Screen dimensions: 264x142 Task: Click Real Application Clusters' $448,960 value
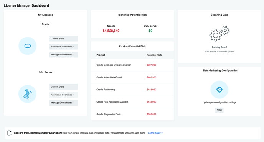(151, 102)
